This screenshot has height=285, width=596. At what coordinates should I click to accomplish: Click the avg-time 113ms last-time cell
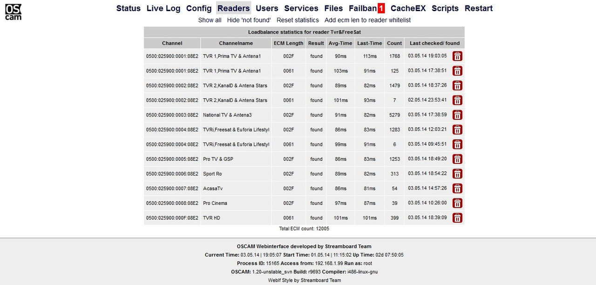370,56
